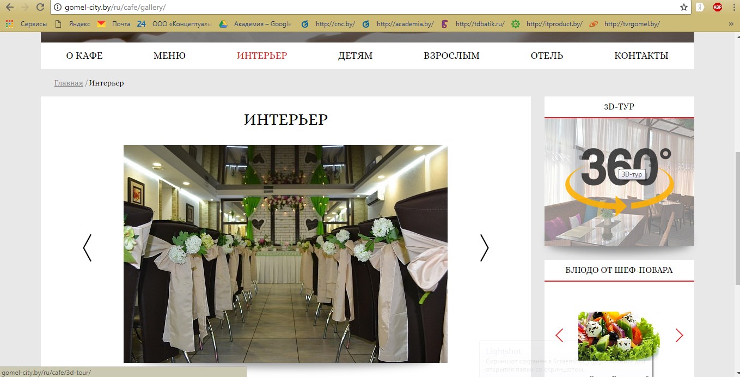Select the ИНТЕРЬЕР navigation item
The image size is (740, 377).
tap(262, 56)
